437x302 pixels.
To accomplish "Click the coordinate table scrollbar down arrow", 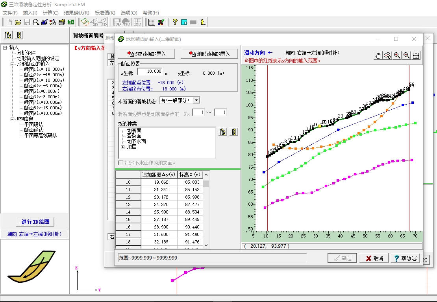I will tap(206, 245).
